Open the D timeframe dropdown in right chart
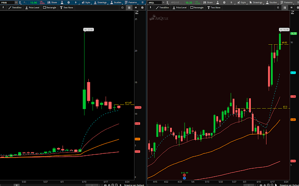The width and height of the screenshot is (299, 186). point(231,2)
